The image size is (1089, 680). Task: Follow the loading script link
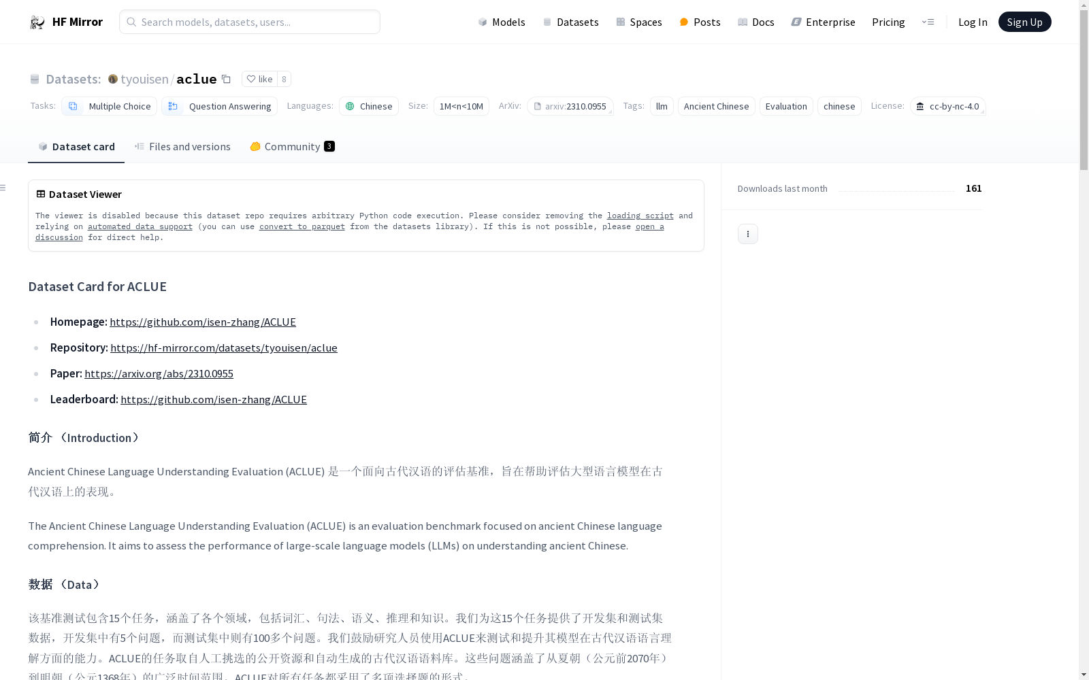click(640, 216)
